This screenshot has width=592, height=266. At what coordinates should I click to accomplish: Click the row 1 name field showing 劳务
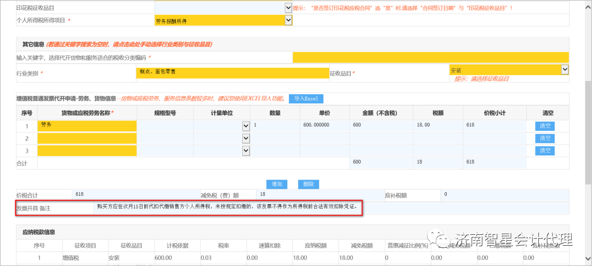coord(87,126)
